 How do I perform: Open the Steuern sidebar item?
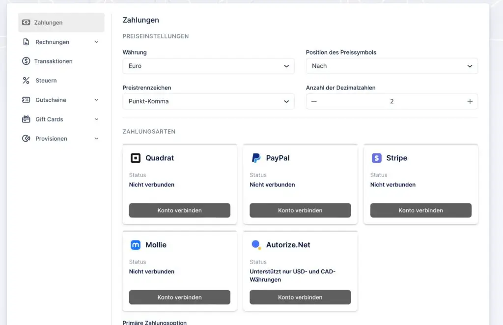coord(61,80)
